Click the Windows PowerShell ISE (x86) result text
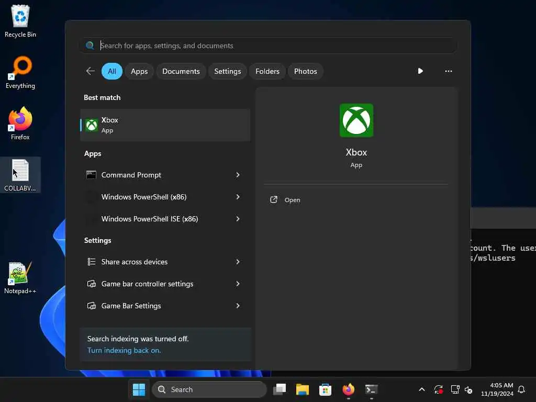 click(150, 219)
